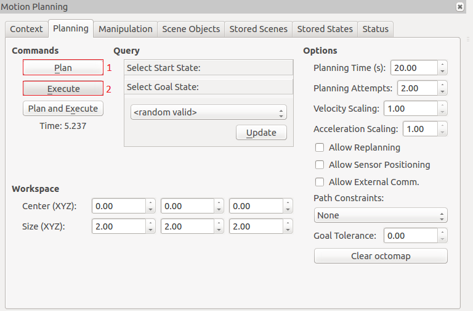
Task: Switch to the Manipulation tab
Action: [x=125, y=29]
